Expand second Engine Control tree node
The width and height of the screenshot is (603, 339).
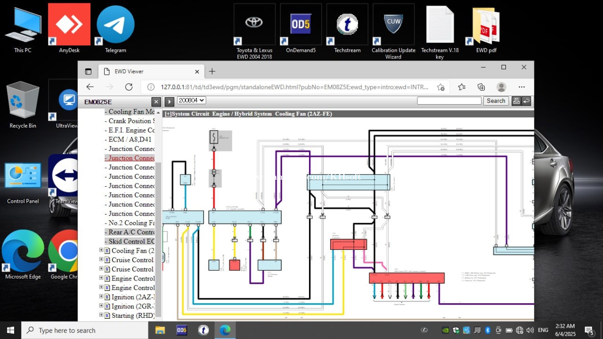[x=101, y=287]
